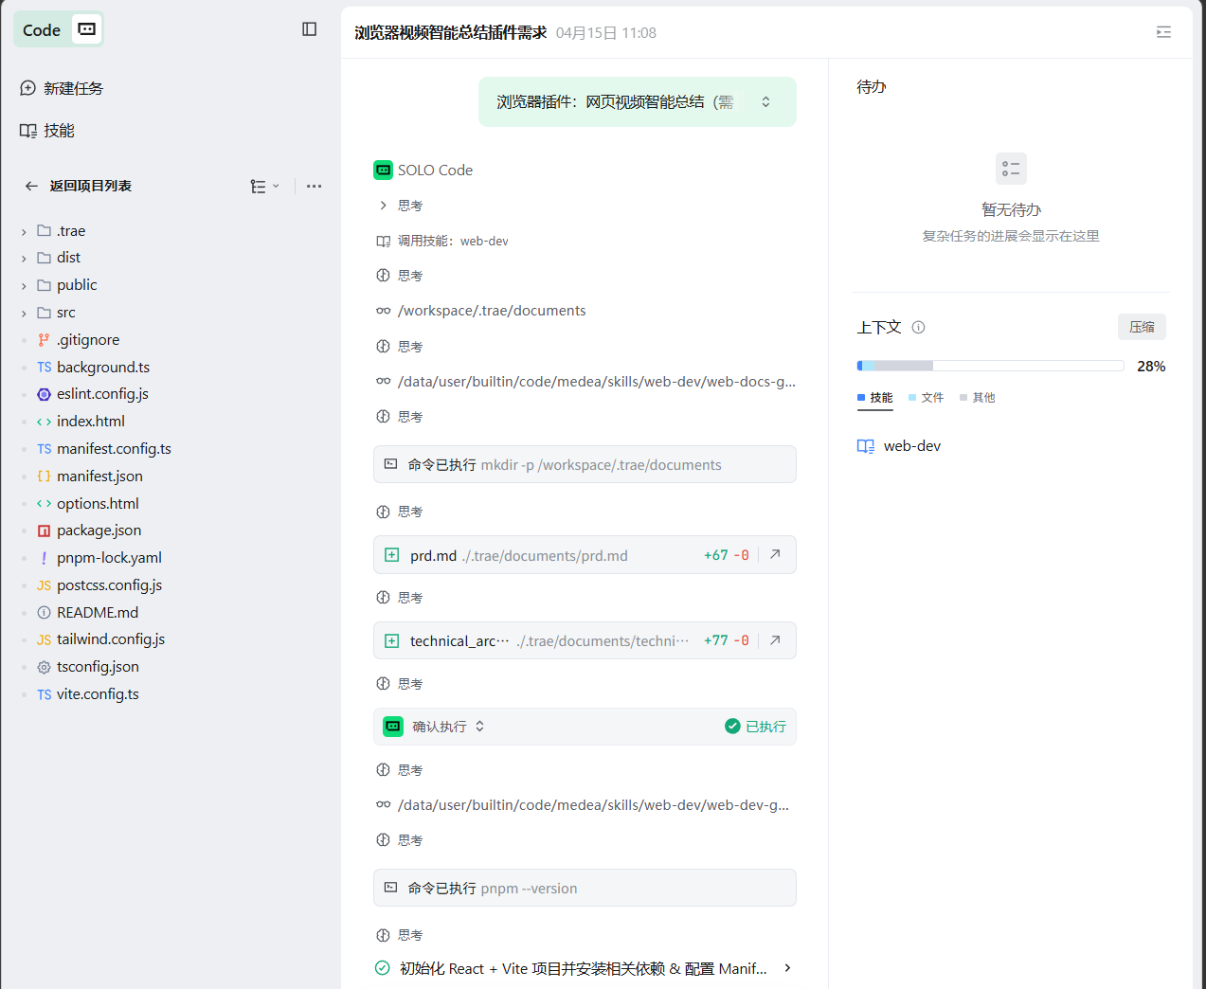The width and height of the screenshot is (1206, 989).
Task: Open the three-dot more menu in sidebar
Action: (x=315, y=186)
